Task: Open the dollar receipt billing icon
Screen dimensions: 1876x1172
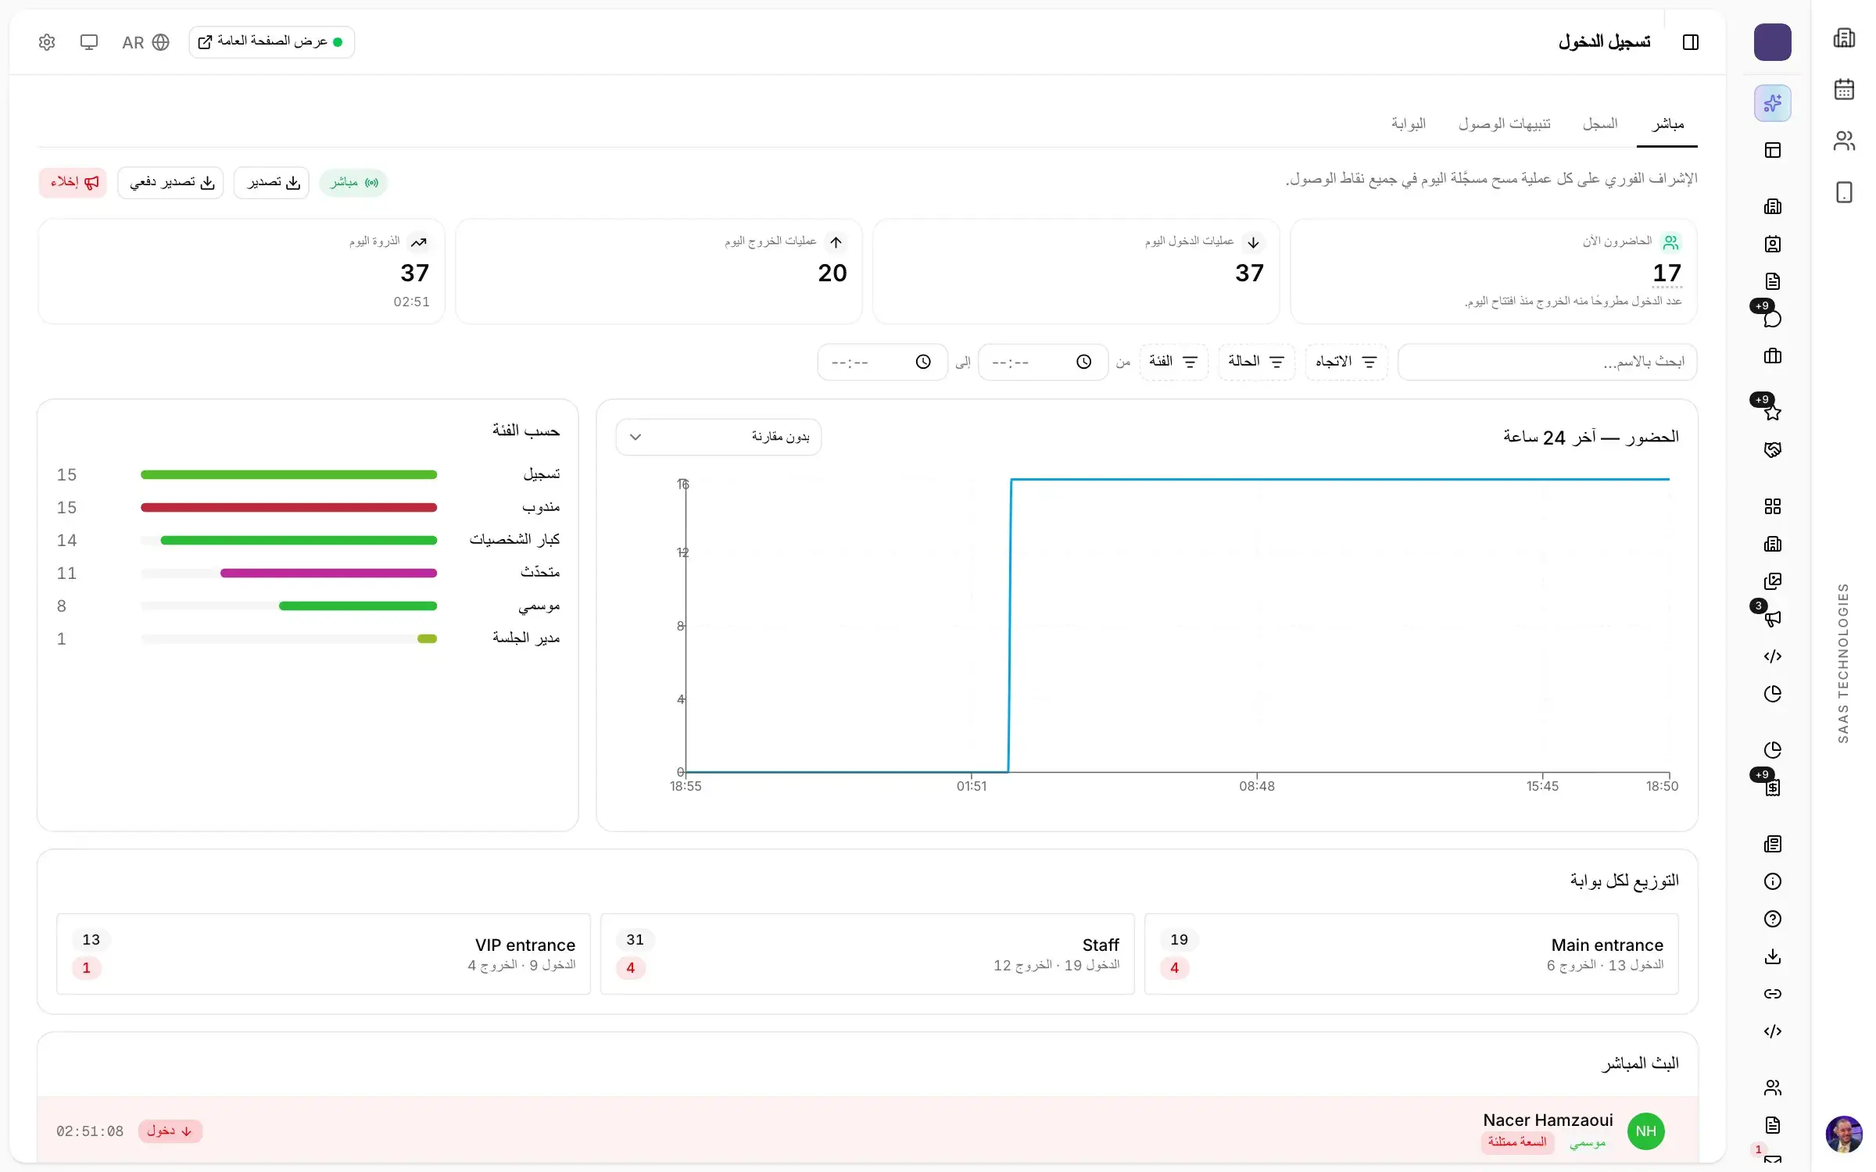Action: (1772, 788)
